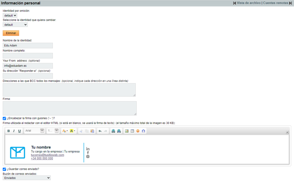Insert an image into the signature

127,131
